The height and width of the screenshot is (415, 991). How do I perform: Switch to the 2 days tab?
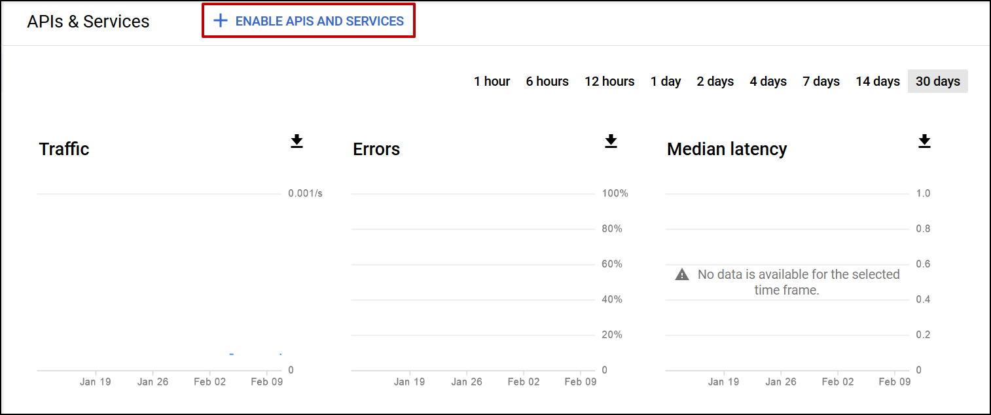715,81
